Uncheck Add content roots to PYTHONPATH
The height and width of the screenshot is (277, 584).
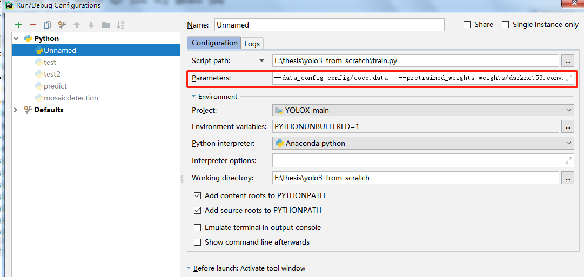click(x=197, y=195)
